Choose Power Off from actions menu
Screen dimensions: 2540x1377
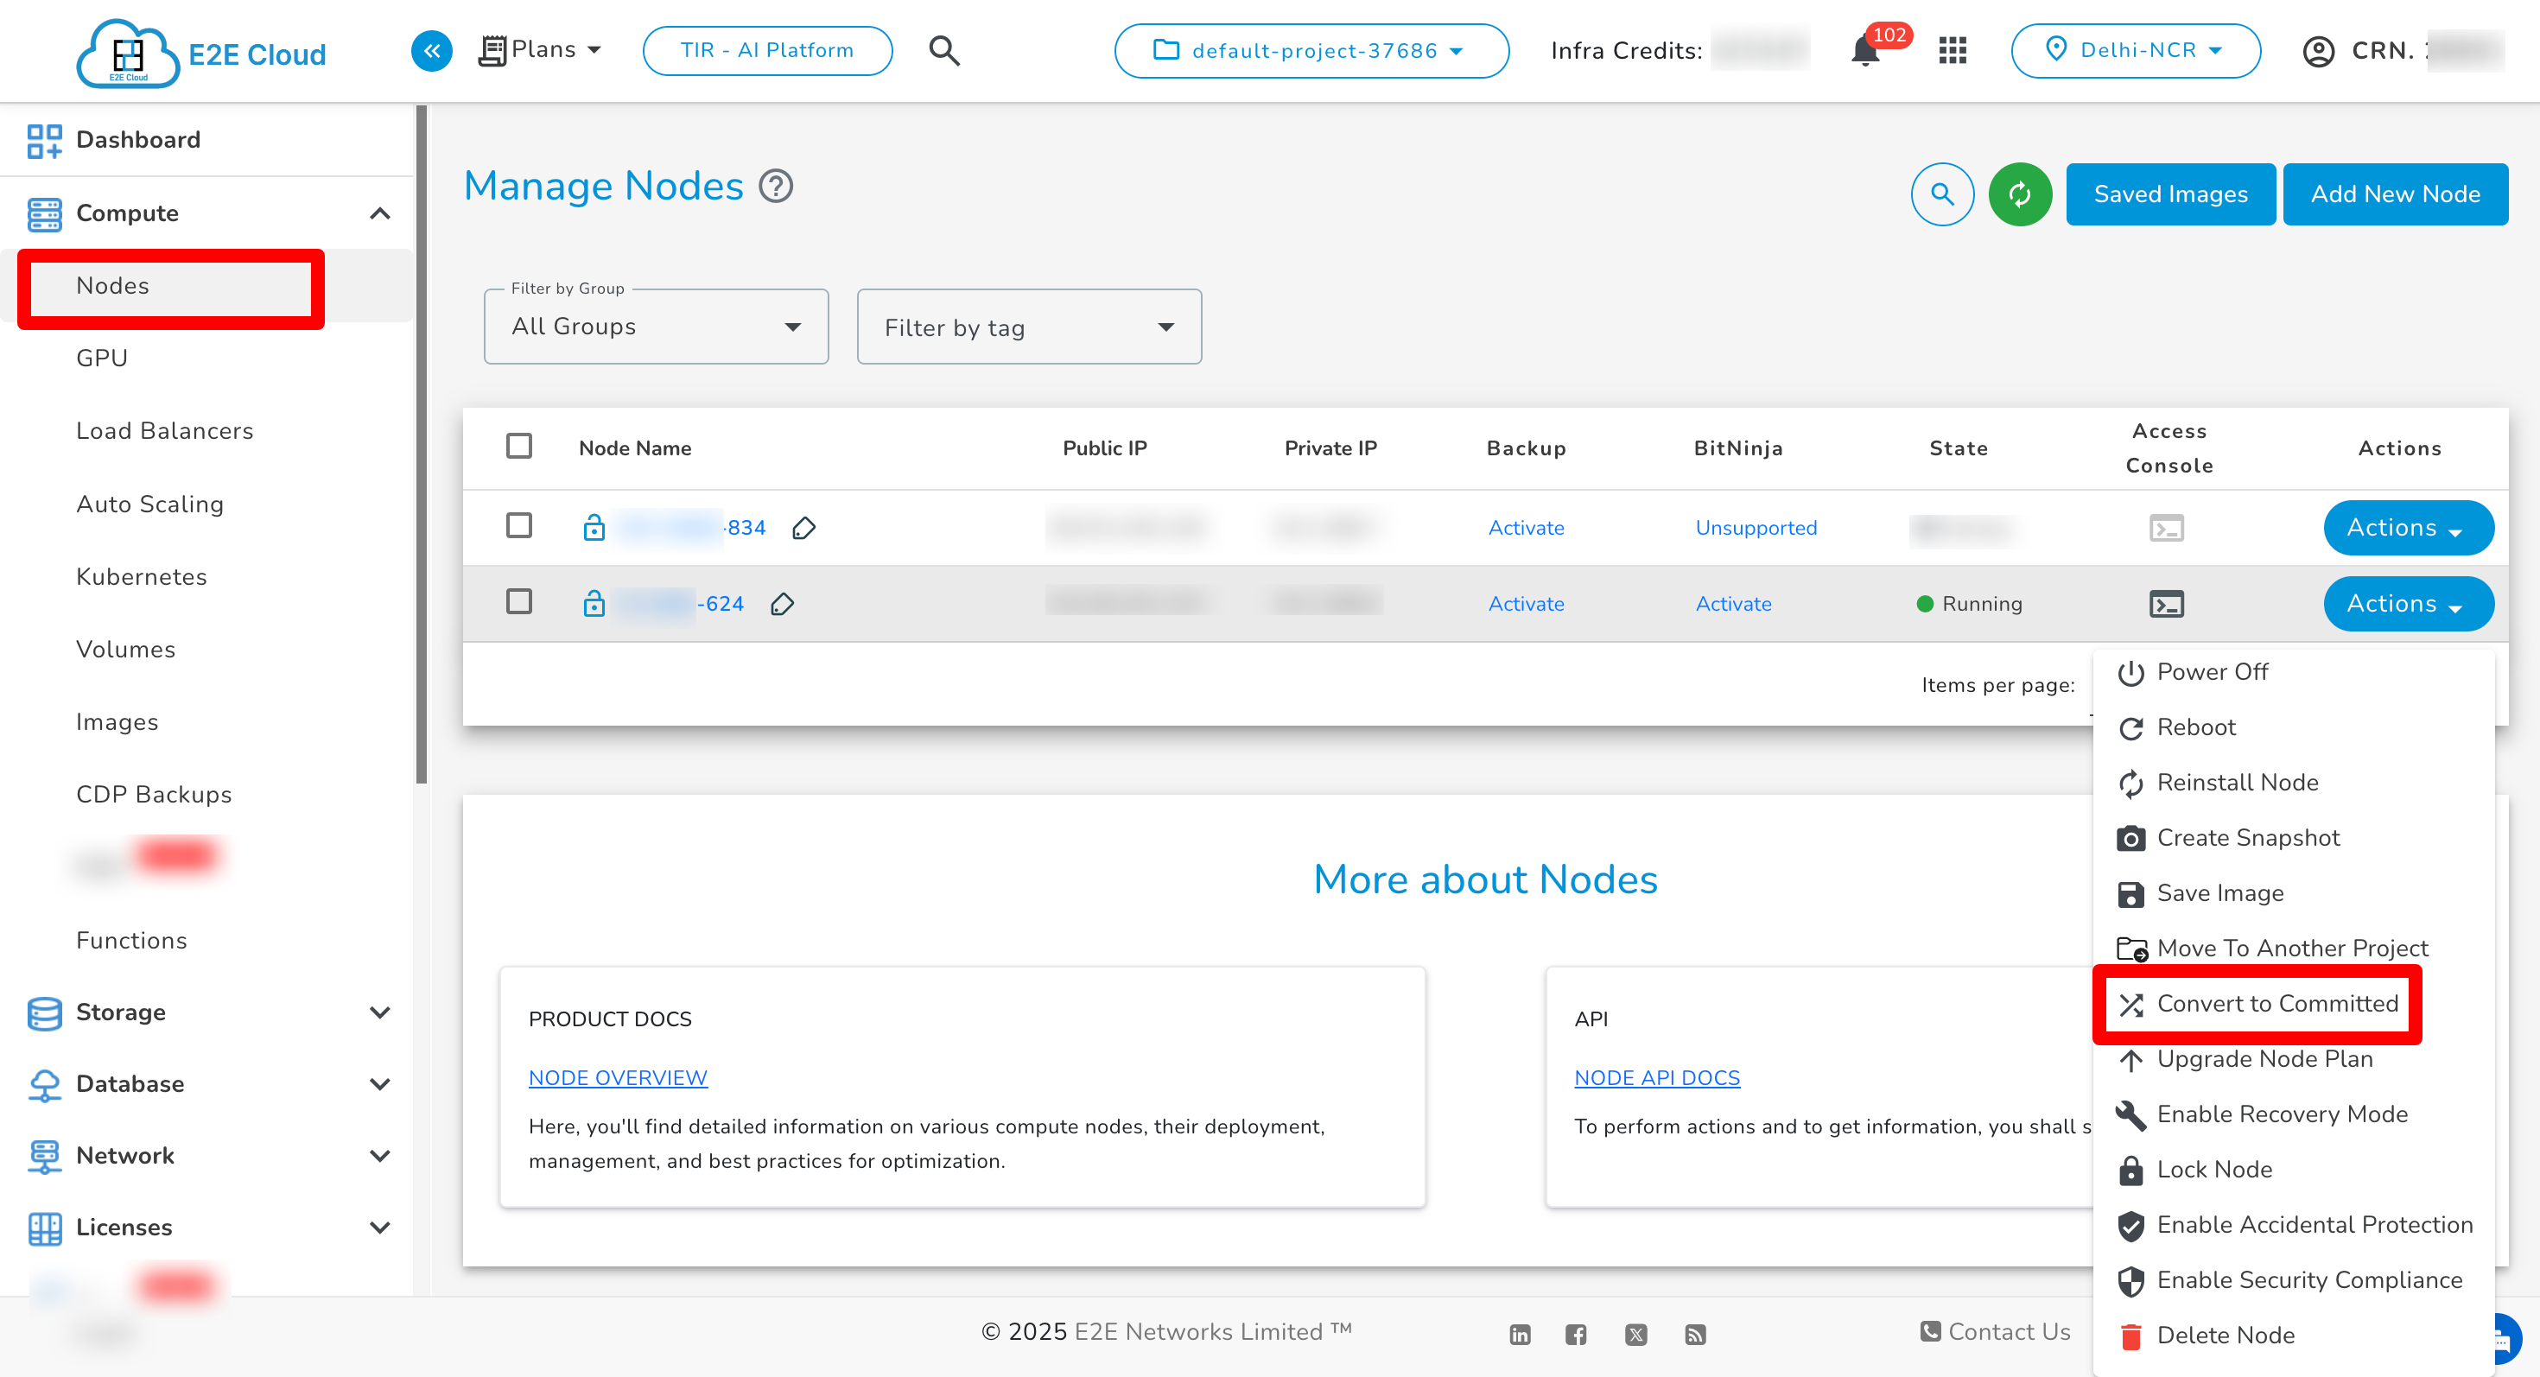(x=2293, y=672)
